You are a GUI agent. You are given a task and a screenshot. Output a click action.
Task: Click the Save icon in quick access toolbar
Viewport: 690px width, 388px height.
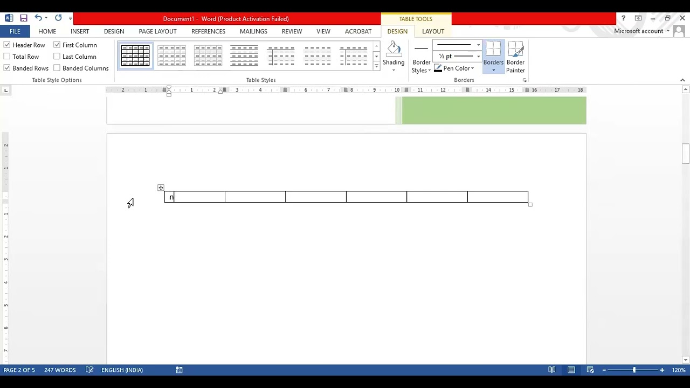pyautogui.click(x=24, y=18)
